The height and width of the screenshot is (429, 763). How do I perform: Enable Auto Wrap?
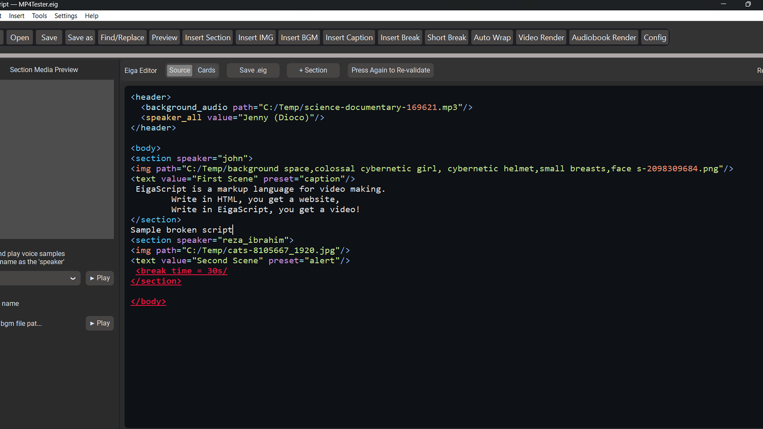tap(492, 37)
